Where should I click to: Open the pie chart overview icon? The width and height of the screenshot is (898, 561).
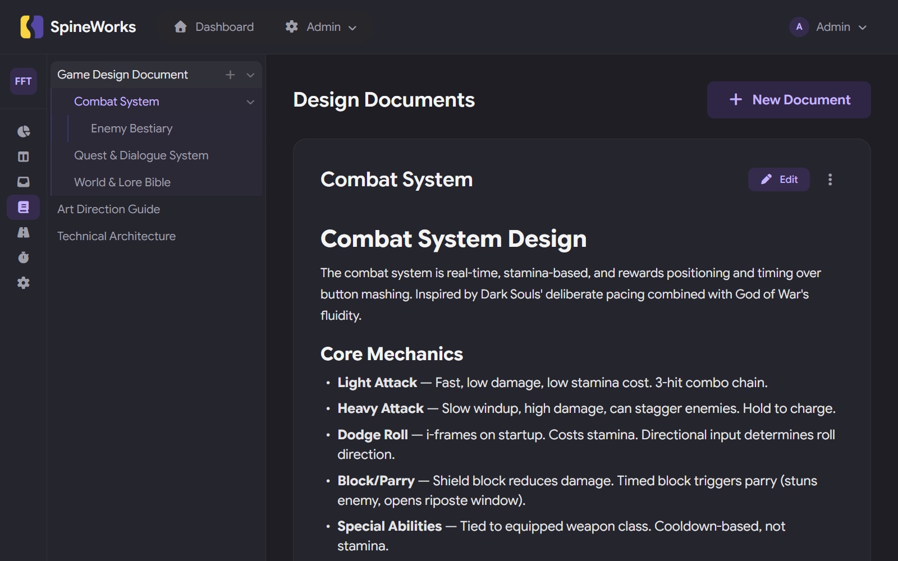click(23, 131)
